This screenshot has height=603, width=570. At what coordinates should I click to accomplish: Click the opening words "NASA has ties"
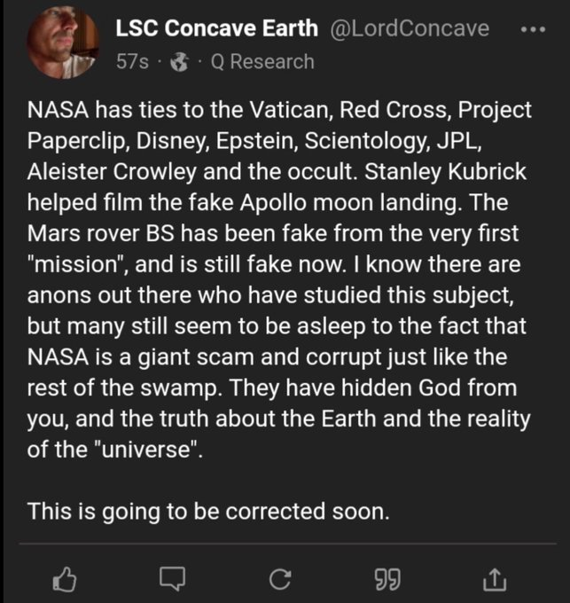[x=91, y=113]
